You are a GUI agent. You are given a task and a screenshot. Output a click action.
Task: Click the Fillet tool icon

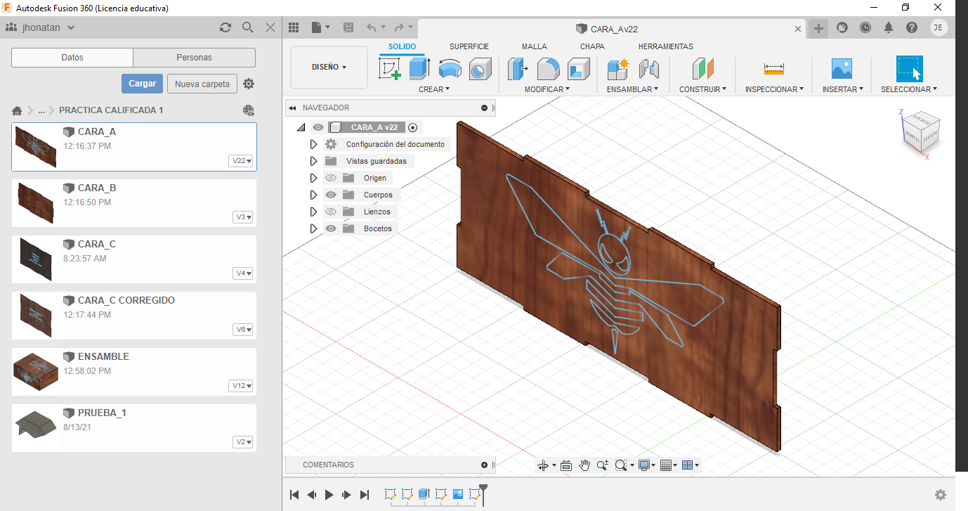[x=548, y=69]
